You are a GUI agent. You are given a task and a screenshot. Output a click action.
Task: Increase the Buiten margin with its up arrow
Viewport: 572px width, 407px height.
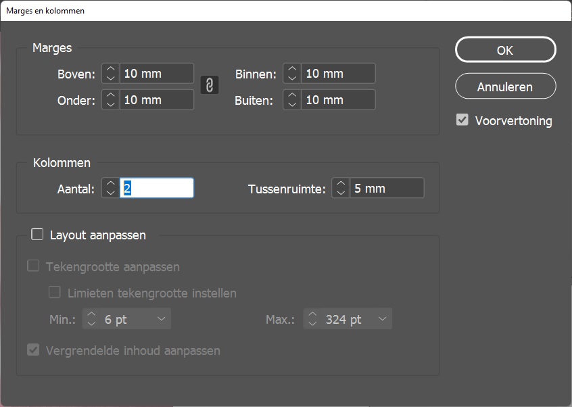click(x=292, y=95)
